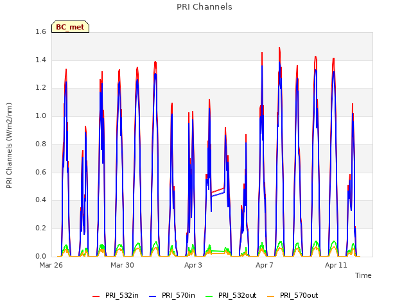Click the green PRI_532out legend swatch
This screenshot has height=308, width=411.
(x=209, y=296)
